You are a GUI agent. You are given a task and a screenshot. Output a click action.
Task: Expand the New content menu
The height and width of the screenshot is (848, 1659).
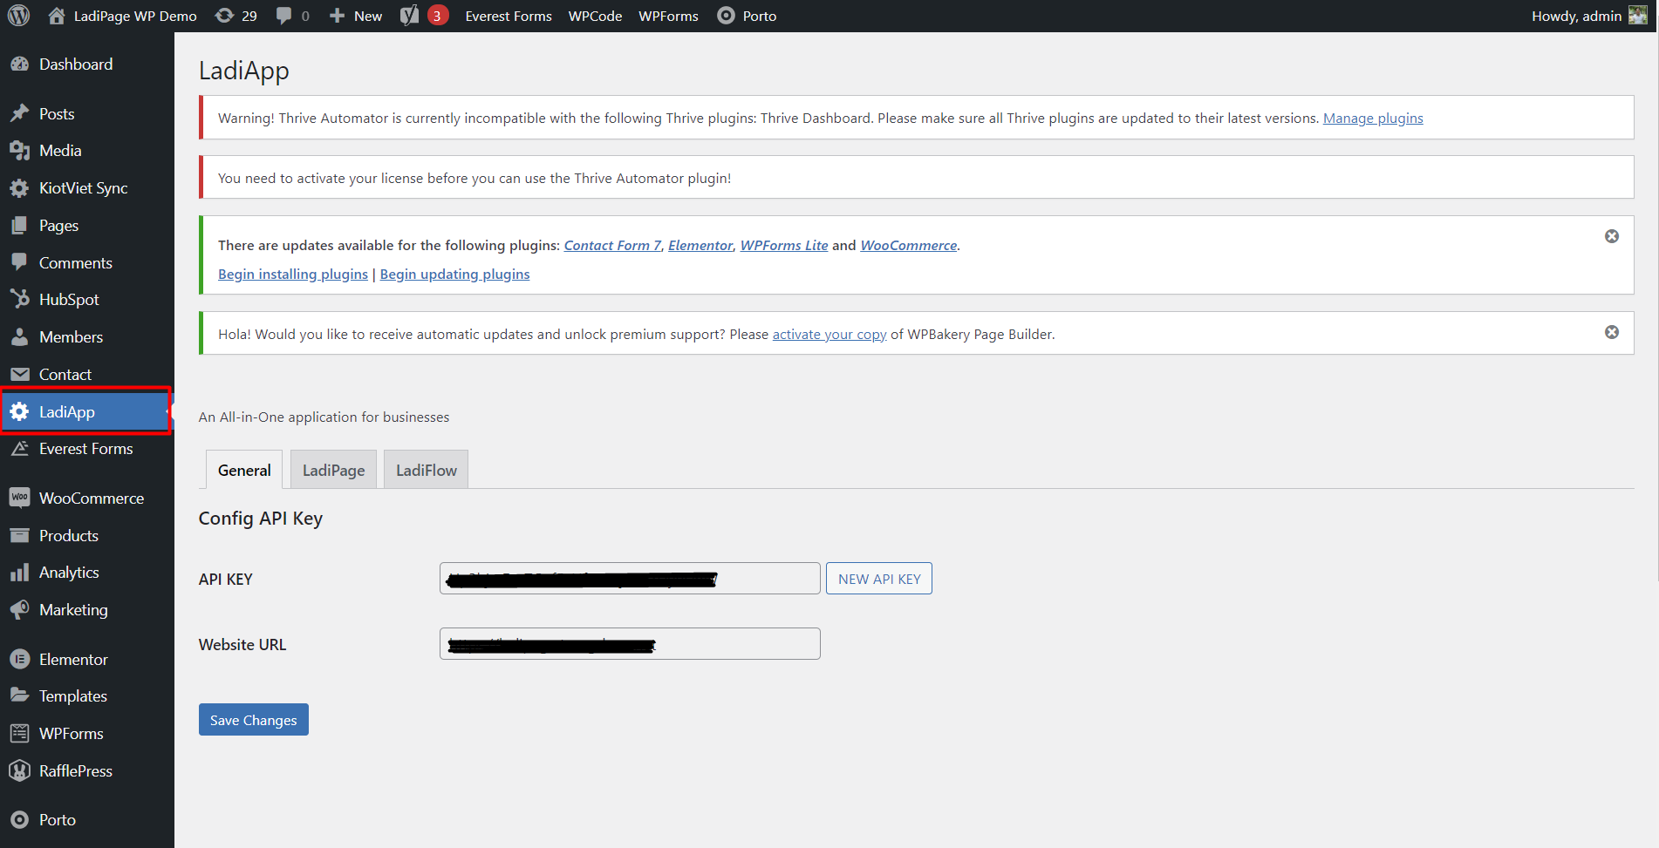pos(356,16)
